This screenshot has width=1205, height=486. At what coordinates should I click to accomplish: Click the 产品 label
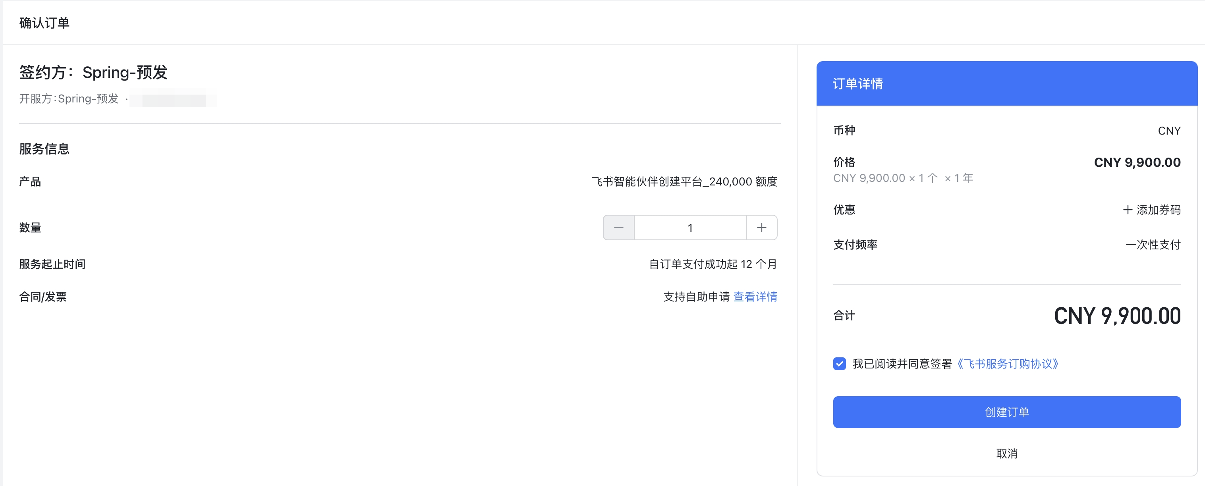pos(30,181)
